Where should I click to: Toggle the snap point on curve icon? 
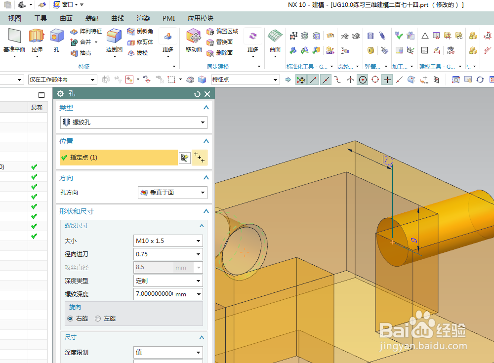pyautogui.click(x=400, y=80)
